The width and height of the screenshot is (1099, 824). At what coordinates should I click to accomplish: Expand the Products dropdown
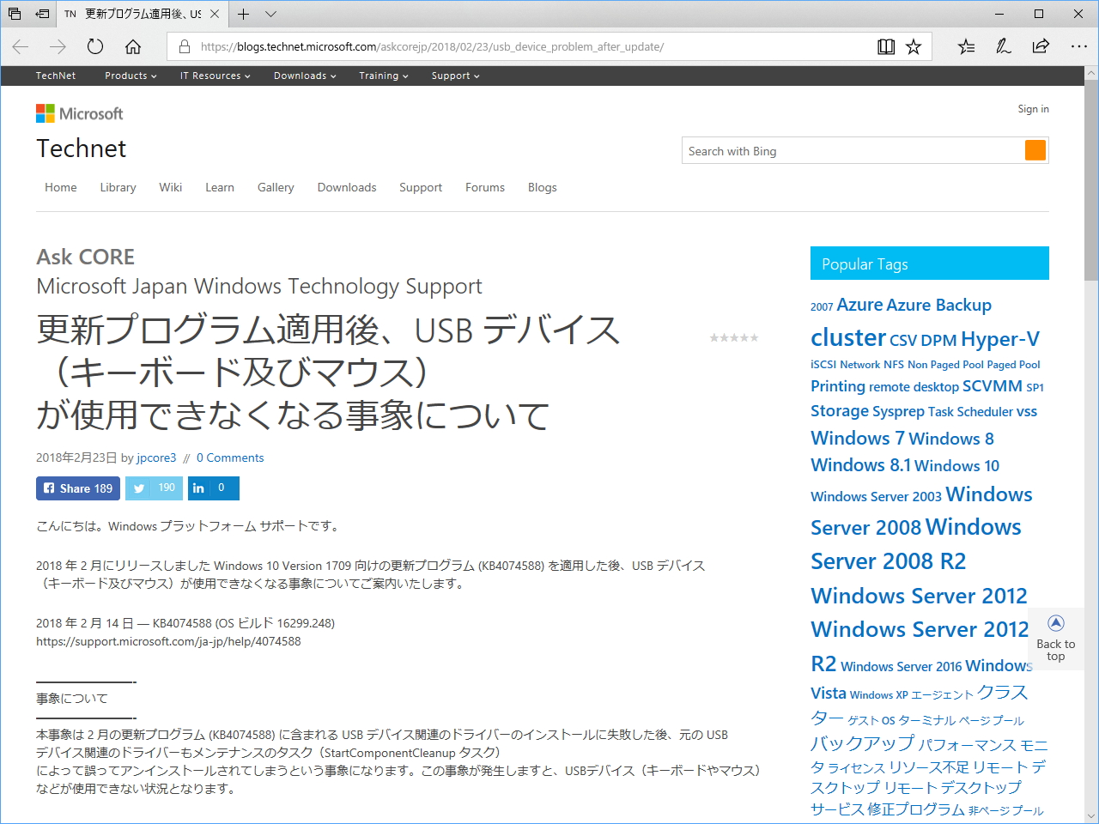(129, 76)
